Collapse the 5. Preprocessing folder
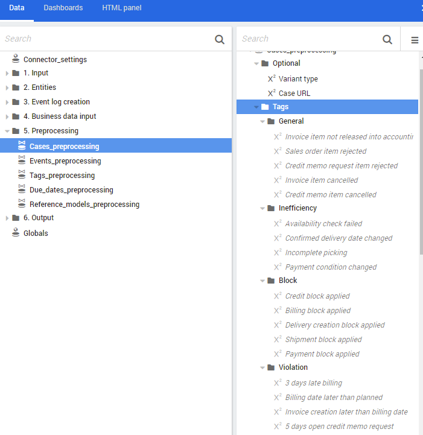The image size is (423, 435). [7, 131]
